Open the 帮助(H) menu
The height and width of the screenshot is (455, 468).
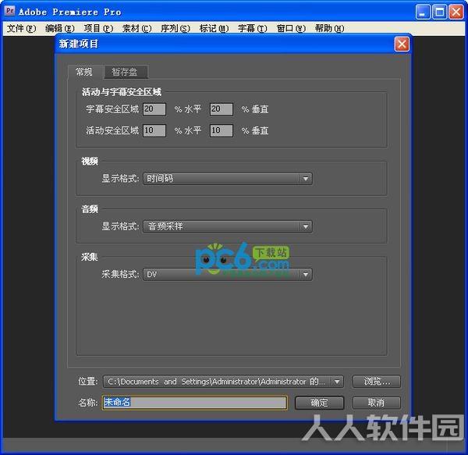[x=329, y=28]
